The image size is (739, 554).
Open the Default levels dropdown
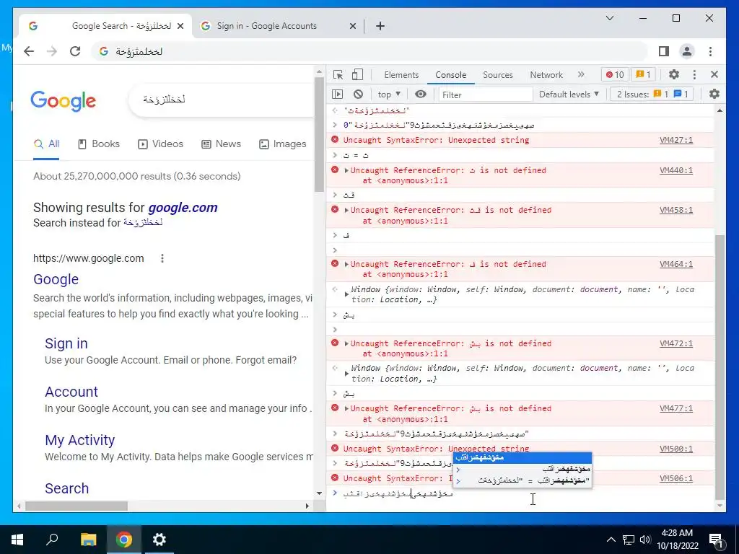point(569,94)
